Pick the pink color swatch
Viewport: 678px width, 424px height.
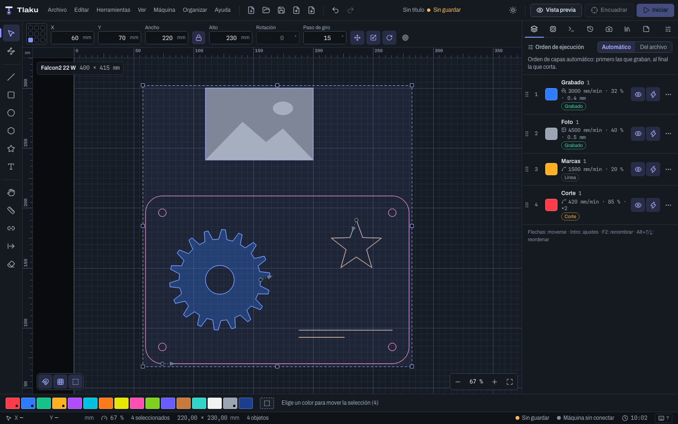tap(137, 403)
